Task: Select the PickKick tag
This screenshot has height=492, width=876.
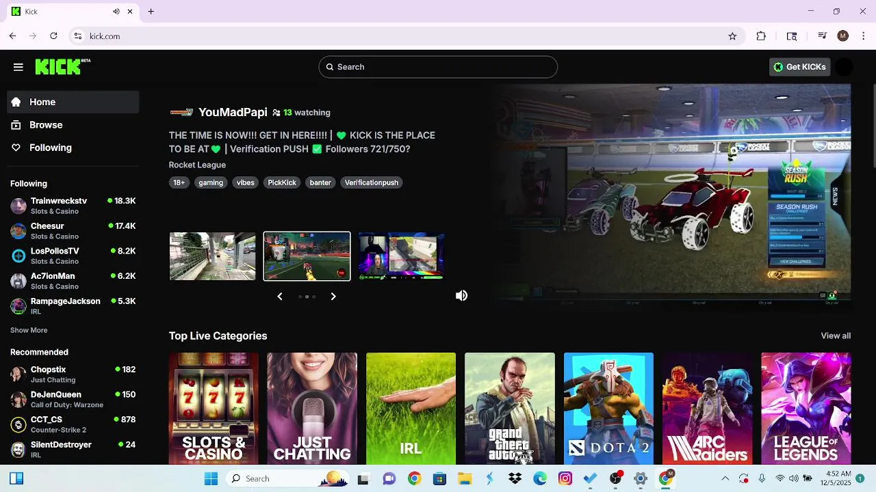Action: pyautogui.click(x=282, y=182)
